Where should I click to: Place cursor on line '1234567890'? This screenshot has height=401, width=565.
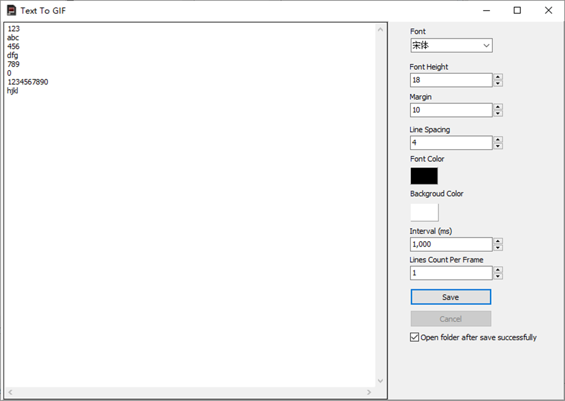[x=28, y=82]
